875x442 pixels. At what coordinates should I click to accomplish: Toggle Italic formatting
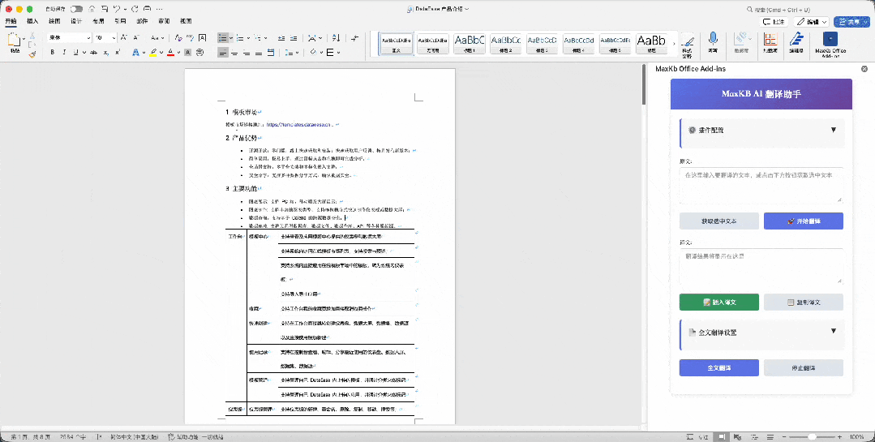point(64,53)
